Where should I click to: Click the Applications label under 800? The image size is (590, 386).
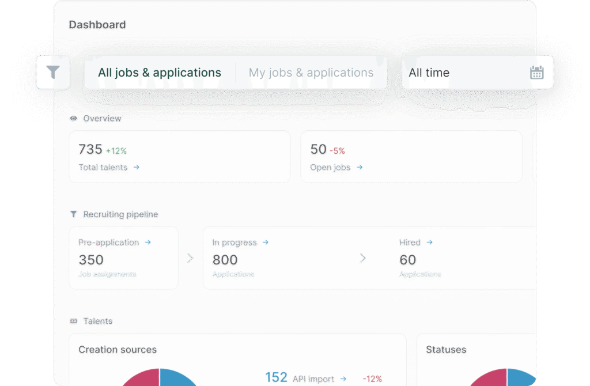click(x=233, y=274)
